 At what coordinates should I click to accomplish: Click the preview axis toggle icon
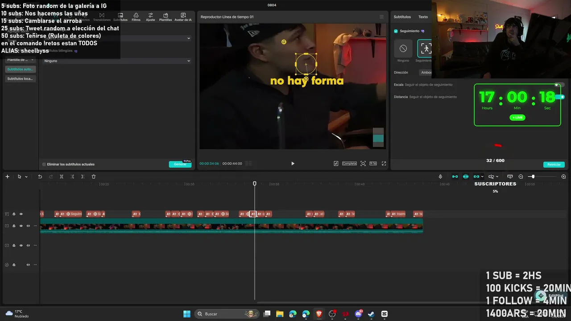point(510,177)
